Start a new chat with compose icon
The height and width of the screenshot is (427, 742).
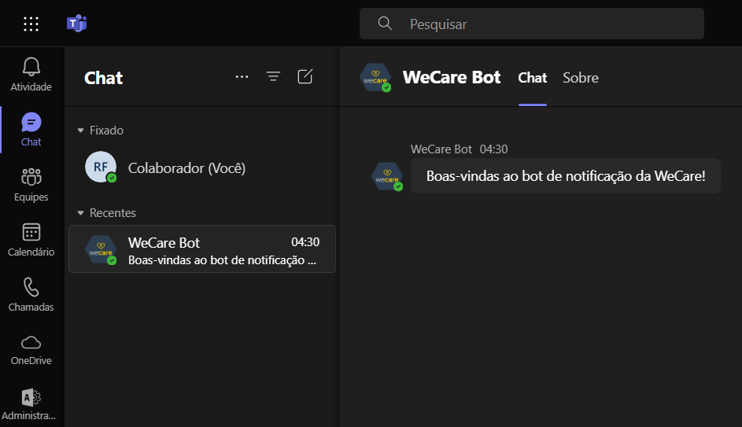(305, 76)
